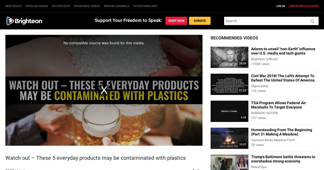Click the search magnifier icon

[x=312, y=21]
